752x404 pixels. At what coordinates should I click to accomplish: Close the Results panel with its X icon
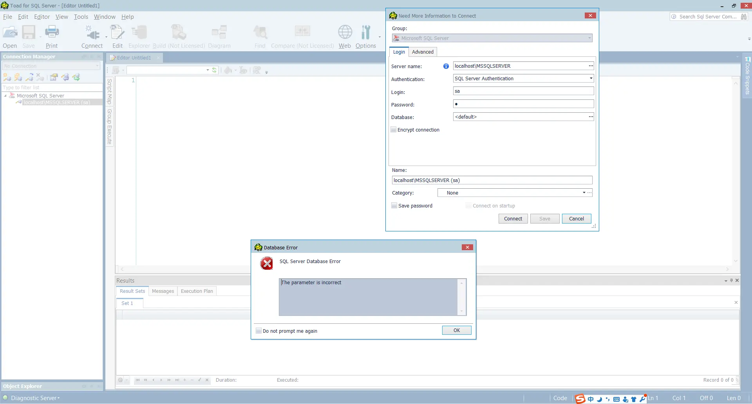coord(737,280)
